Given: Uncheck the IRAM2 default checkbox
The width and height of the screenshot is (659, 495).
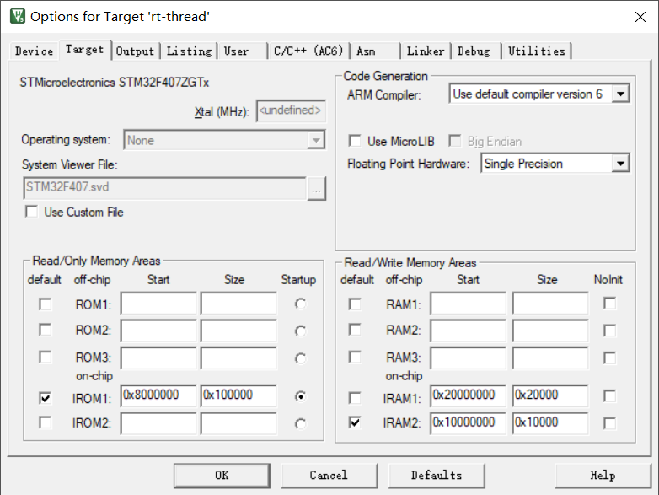Looking at the screenshot, I should pos(355,422).
